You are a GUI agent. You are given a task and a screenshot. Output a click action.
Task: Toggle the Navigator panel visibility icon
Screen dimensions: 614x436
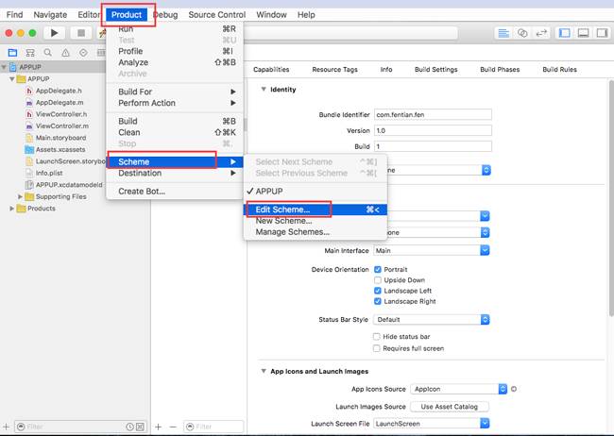coord(565,33)
